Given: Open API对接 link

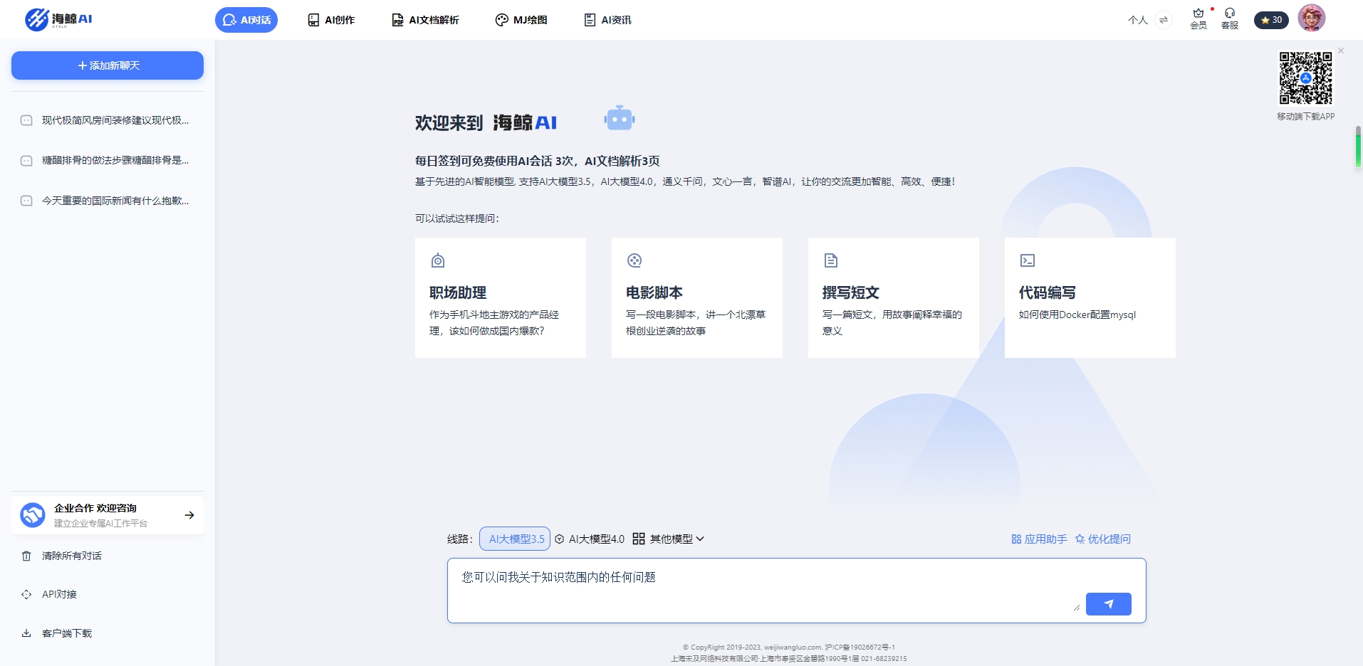Looking at the screenshot, I should pos(59,594).
